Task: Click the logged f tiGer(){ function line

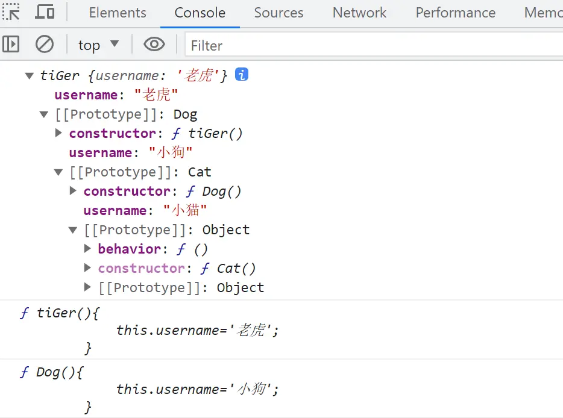Action: coord(60,313)
